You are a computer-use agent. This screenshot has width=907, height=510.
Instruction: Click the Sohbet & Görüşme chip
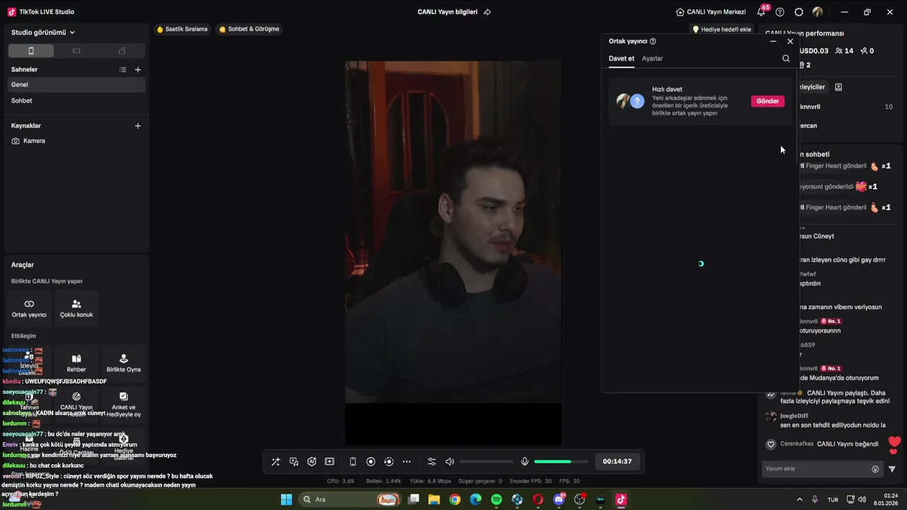pyautogui.click(x=249, y=29)
